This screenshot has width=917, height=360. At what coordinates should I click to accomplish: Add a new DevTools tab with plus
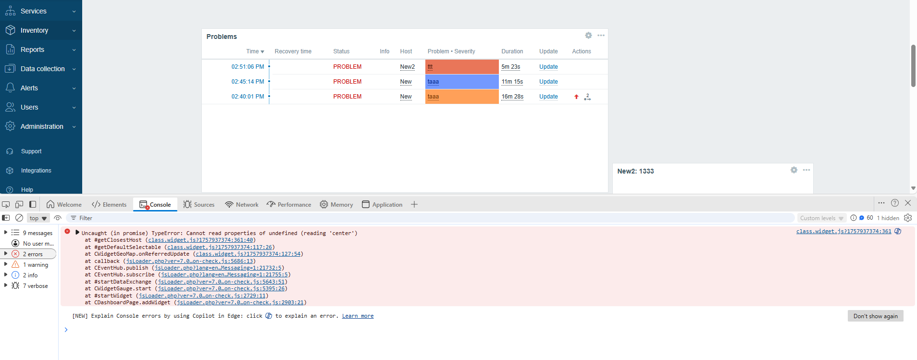coord(414,204)
